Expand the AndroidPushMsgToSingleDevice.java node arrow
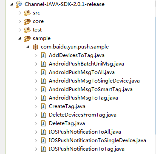Image resolution: width=156 pixels, height=154 pixels. point(36,81)
